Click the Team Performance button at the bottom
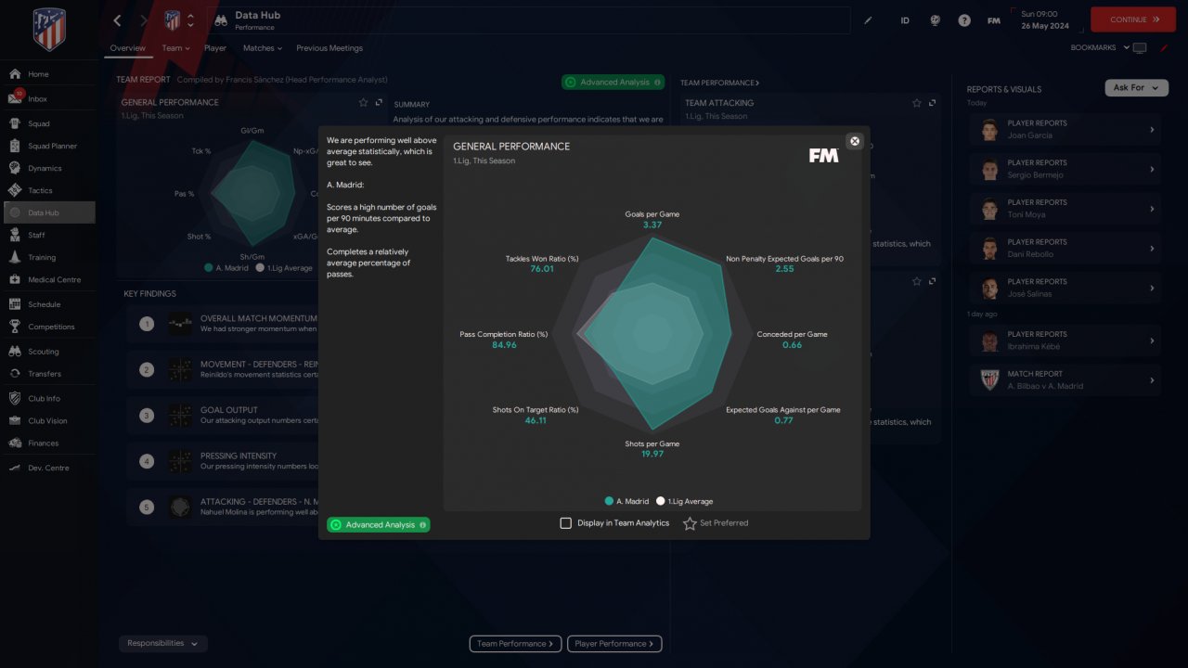 pyautogui.click(x=516, y=643)
